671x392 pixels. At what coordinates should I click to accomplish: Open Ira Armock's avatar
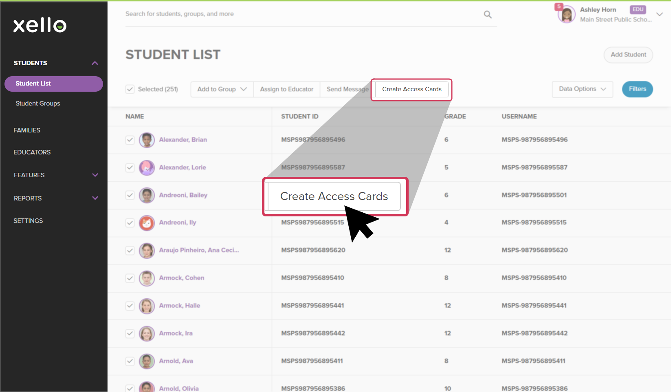(x=147, y=334)
